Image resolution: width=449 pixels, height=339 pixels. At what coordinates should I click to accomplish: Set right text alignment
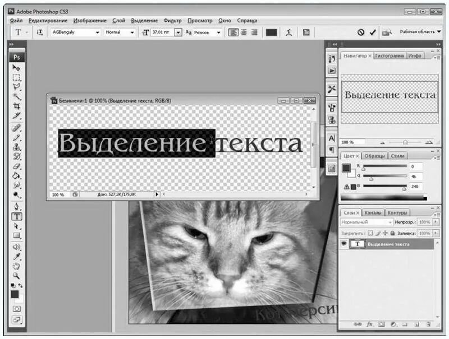pyautogui.click(x=254, y=32)
